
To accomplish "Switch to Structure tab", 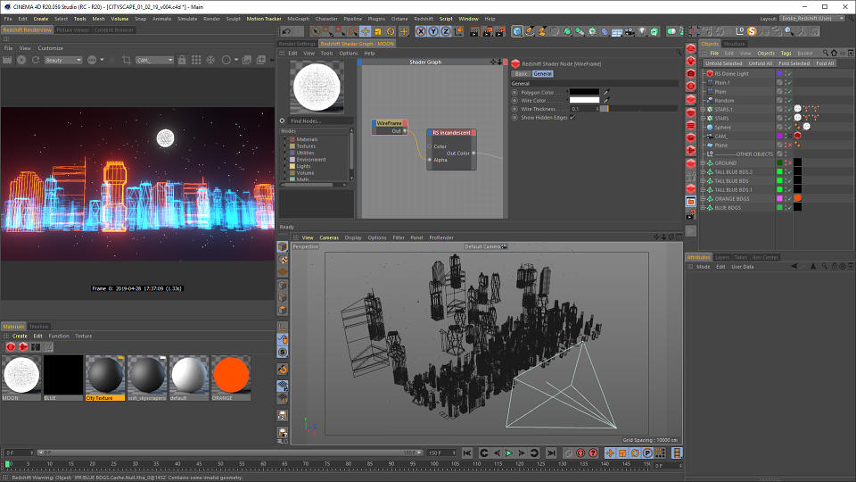I will 734,44.
